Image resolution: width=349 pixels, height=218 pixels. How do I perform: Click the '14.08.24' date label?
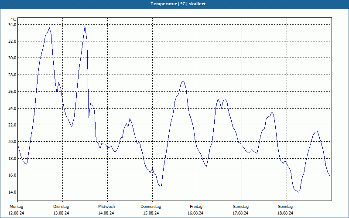(x=106, y=213)
